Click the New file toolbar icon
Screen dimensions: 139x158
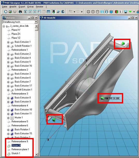click(x=6, y=12)
